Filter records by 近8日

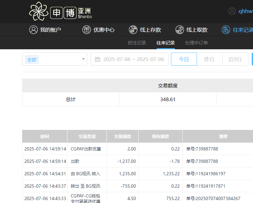tap(235, 59)
